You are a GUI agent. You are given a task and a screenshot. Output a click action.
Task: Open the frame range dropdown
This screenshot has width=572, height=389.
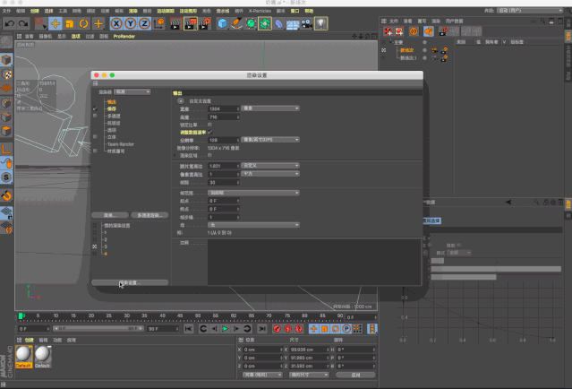[x=253, y=193]
